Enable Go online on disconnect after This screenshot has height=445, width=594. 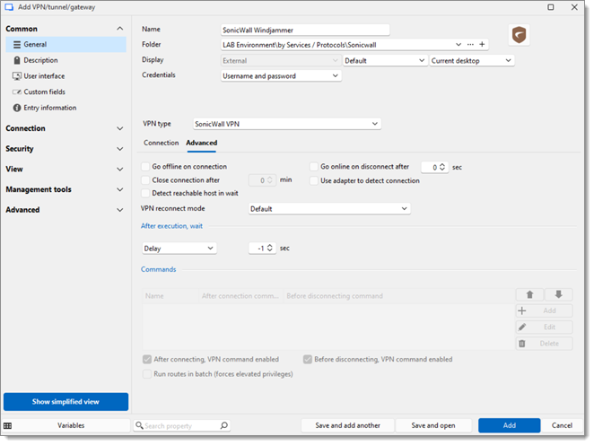(x=314, y=167)
